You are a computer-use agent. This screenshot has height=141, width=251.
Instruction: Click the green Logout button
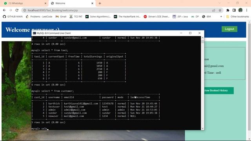pyautogui.click(x=229, y=29)
